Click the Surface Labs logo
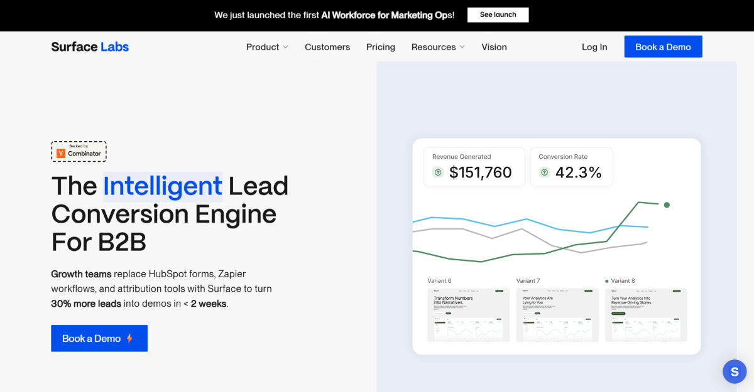 [x=90, y=47]
